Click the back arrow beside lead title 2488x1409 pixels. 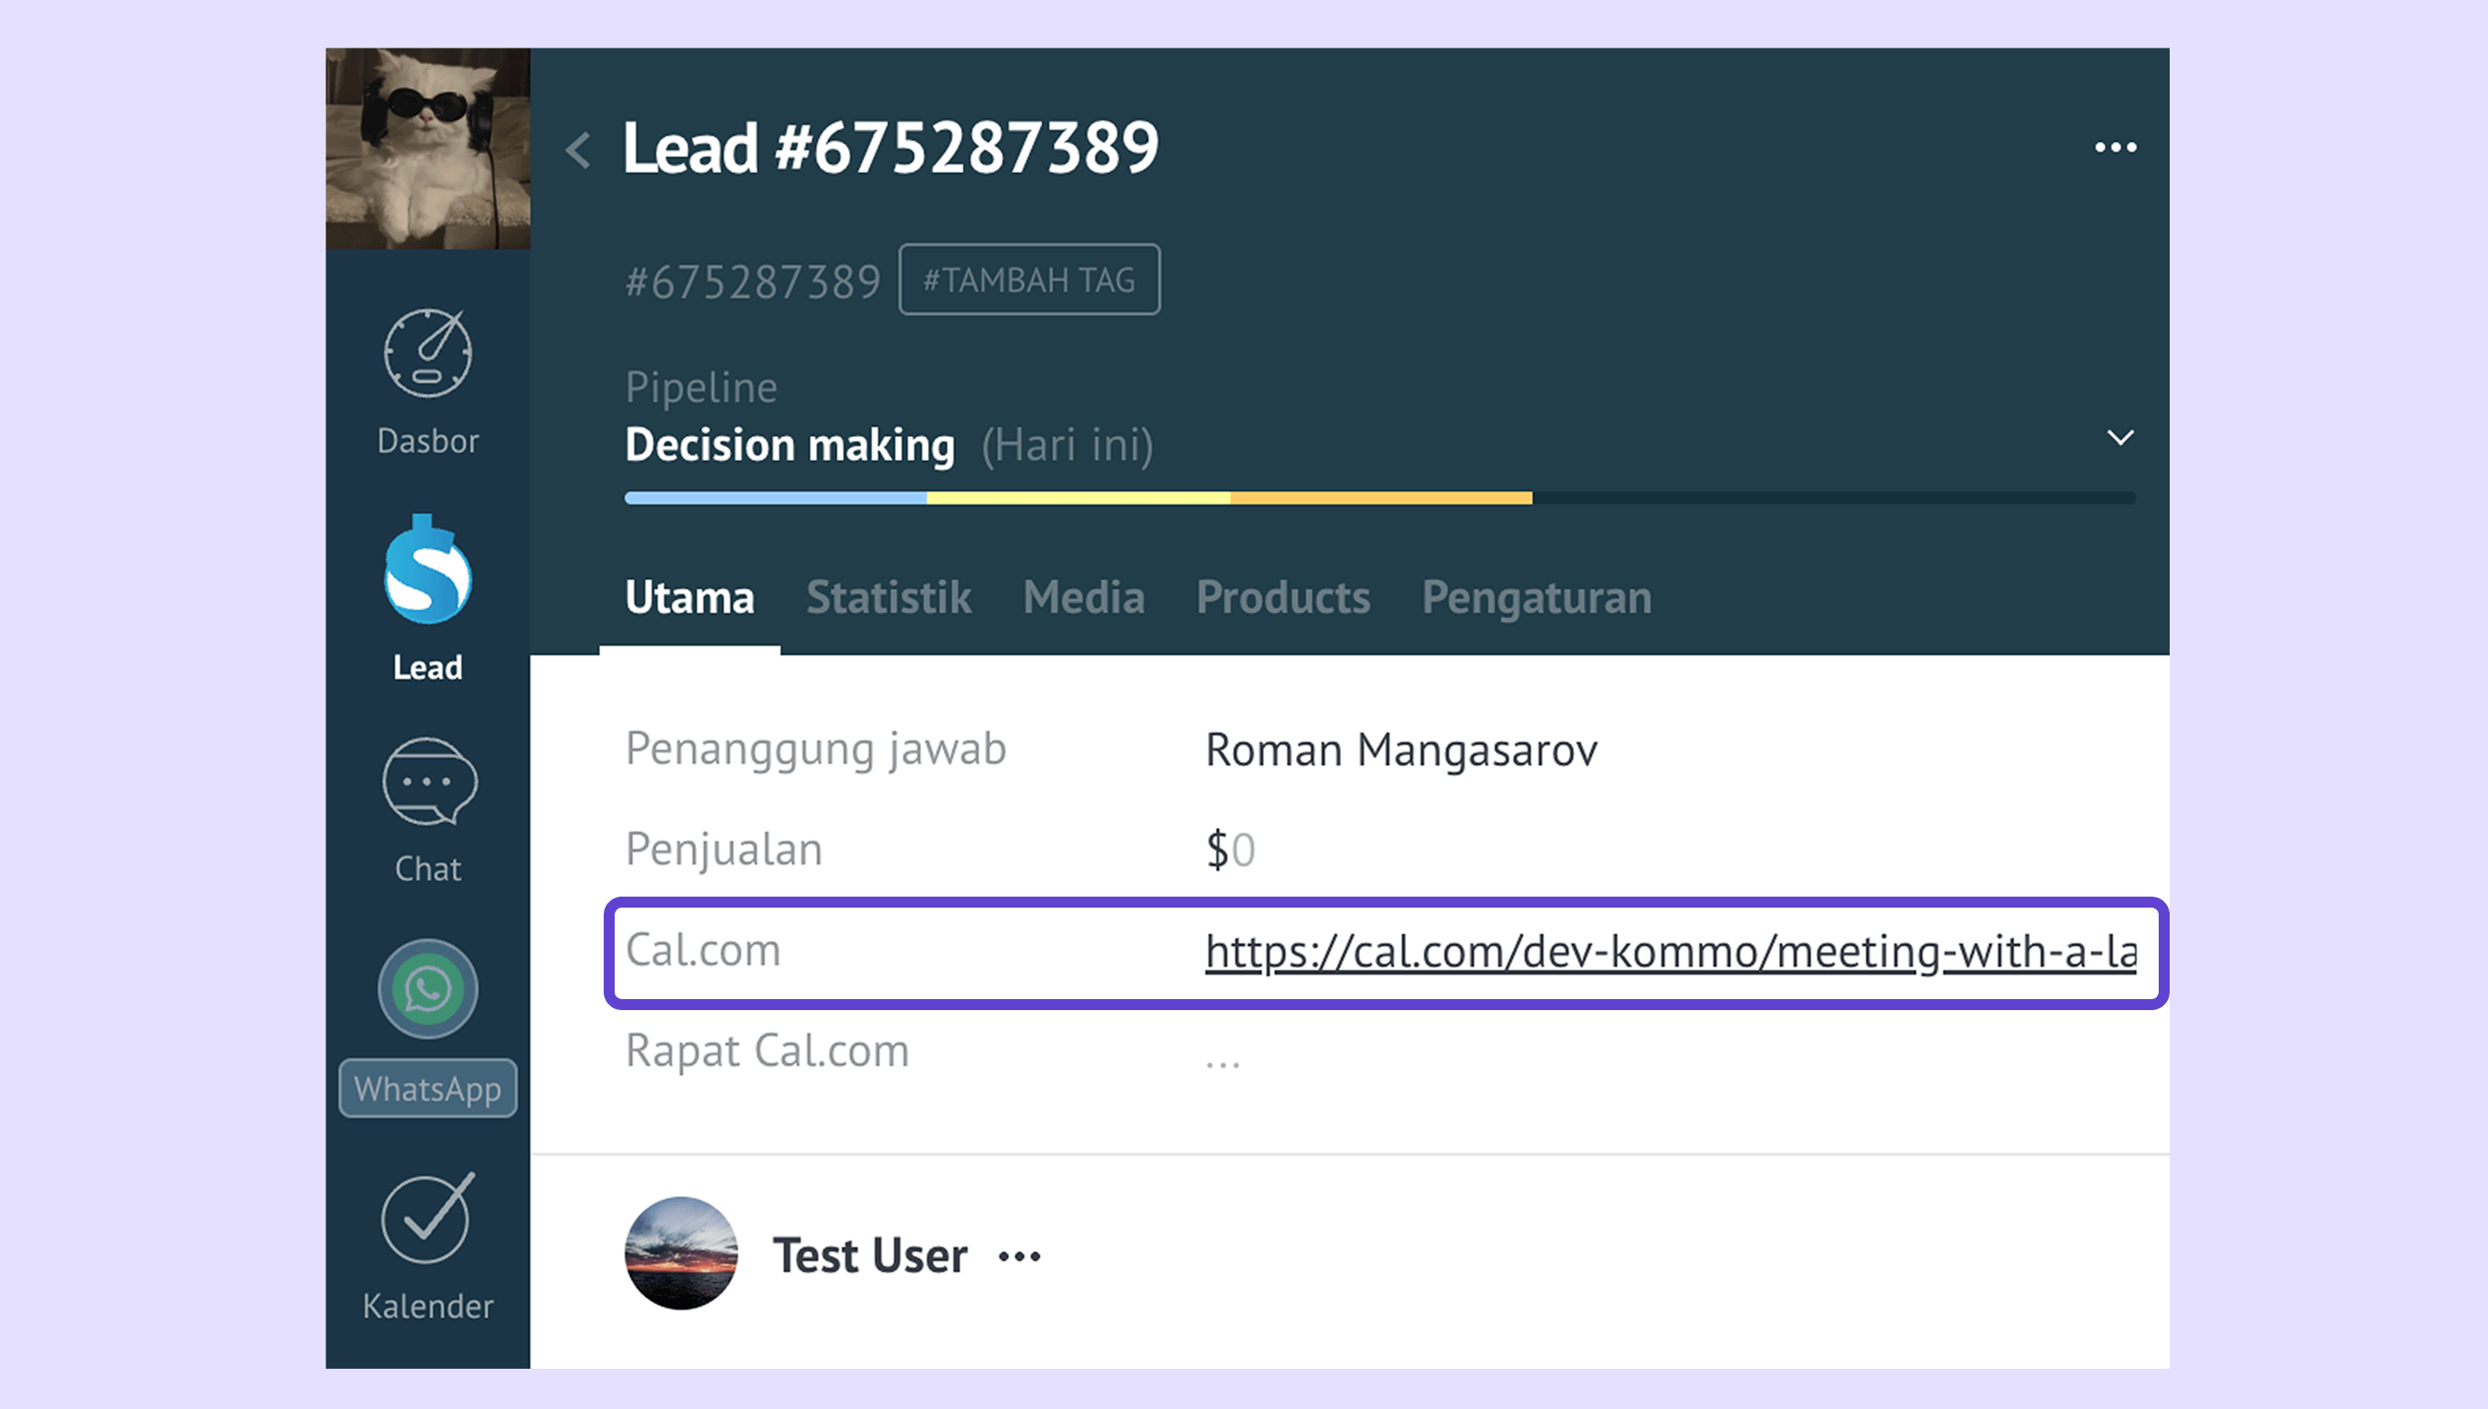[578, 150]
